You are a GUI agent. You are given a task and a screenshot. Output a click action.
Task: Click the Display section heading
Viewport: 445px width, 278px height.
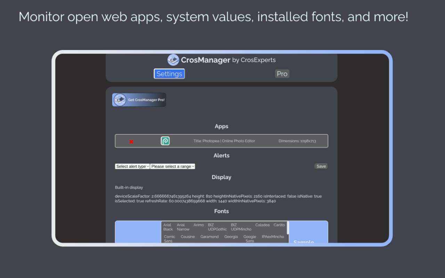coord(221,177)
